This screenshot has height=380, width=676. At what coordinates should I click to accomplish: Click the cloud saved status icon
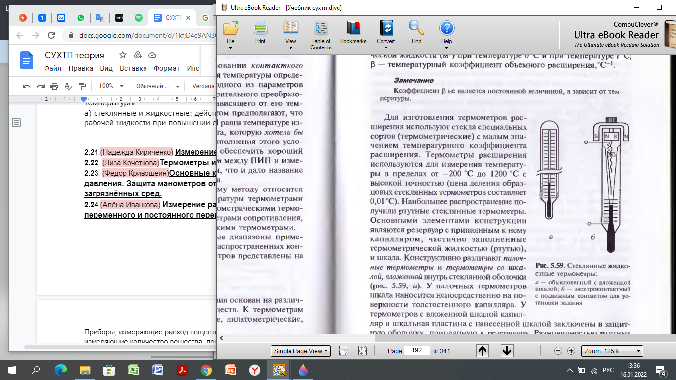point(152,55)
